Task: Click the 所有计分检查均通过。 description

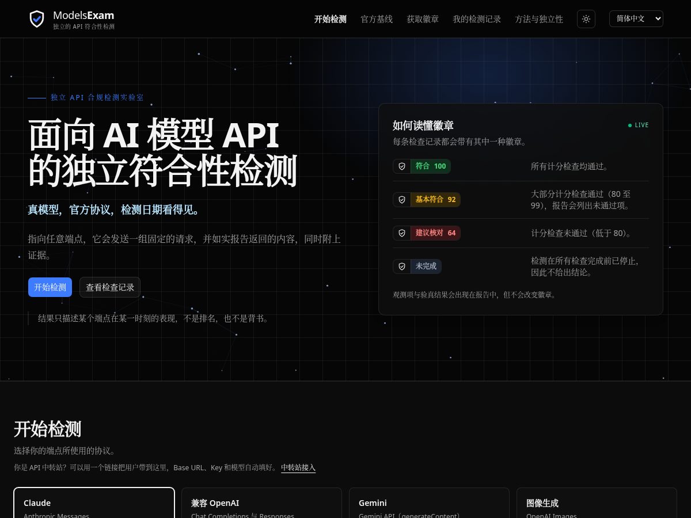Action: click(570, 166)
